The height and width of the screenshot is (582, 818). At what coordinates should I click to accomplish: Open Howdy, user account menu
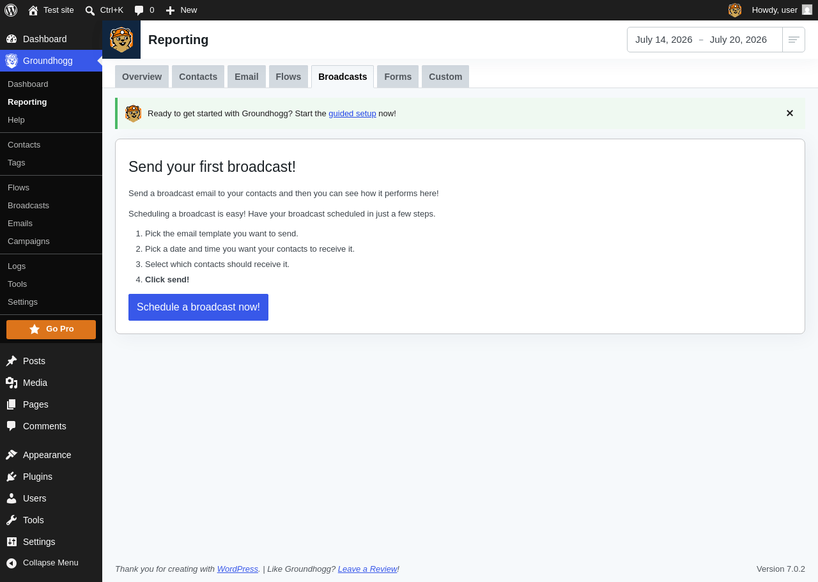coord(782,10)
